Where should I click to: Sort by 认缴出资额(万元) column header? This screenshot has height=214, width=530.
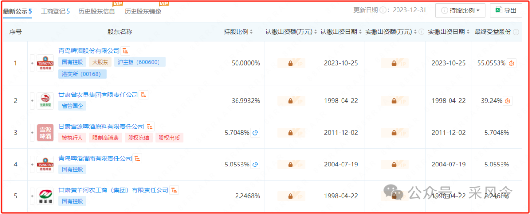pos(291,32)
